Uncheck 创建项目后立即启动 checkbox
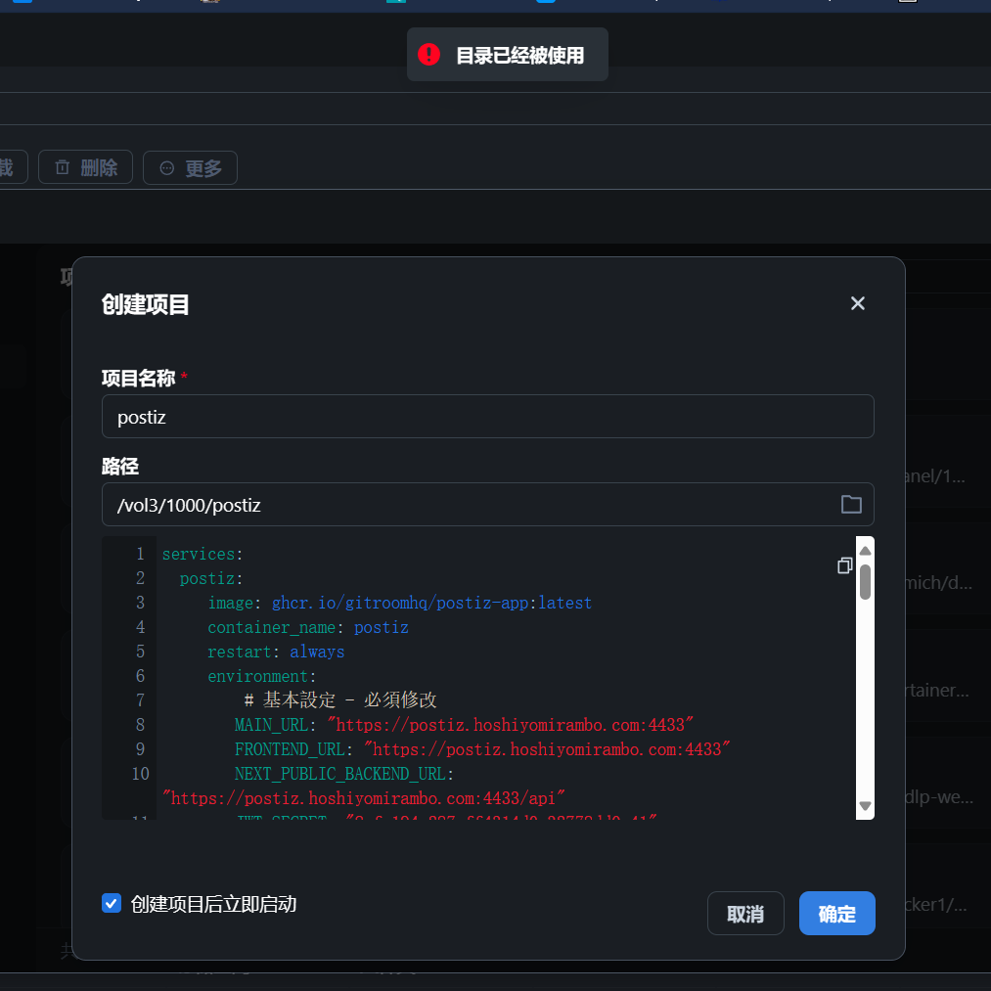Screen dimensions: 991x991 click(x=112, y=903)
